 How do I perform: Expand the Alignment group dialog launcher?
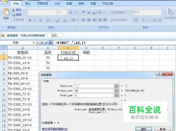pyautogui.click(x=130, y=27)
